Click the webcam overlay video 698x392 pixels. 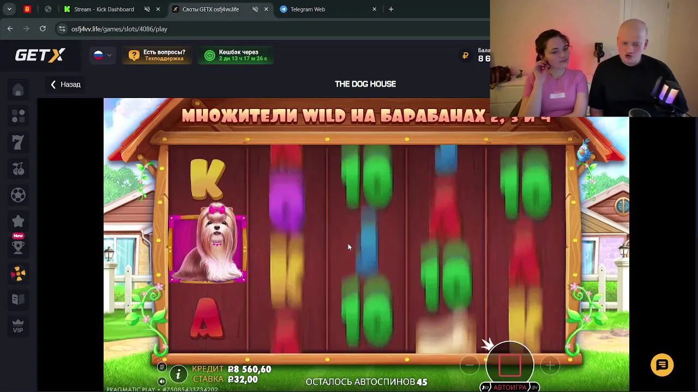tap(594, 58)
